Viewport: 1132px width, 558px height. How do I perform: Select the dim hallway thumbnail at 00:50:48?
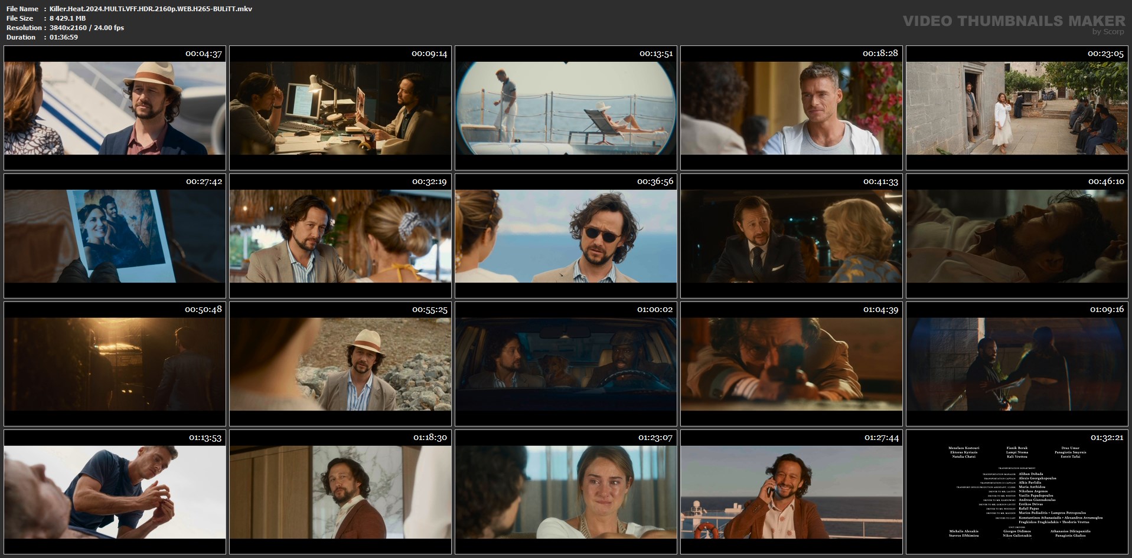[115, 364]
